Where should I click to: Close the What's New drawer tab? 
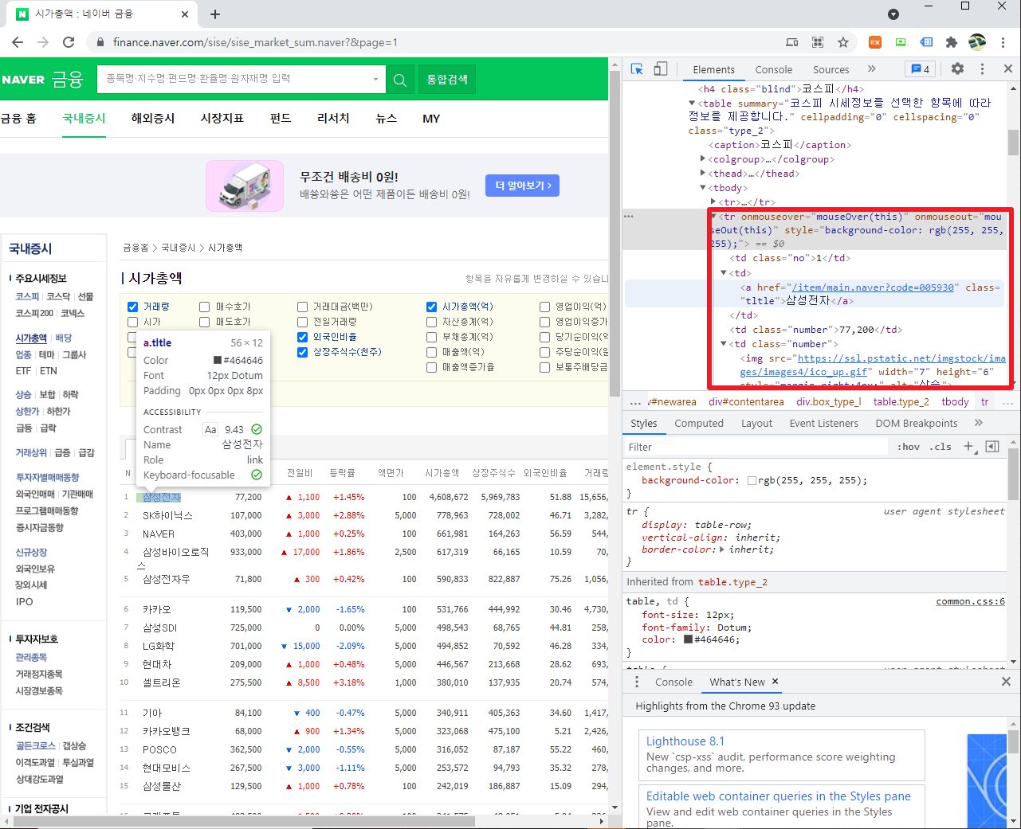[x=775, y=682]
